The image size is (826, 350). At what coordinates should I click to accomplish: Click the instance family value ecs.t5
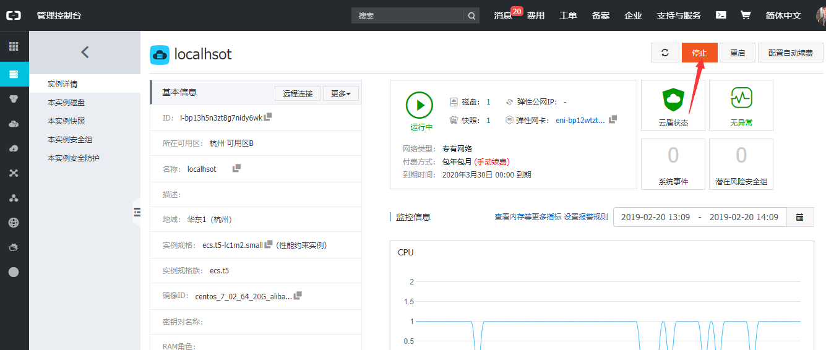coord(219,270)
